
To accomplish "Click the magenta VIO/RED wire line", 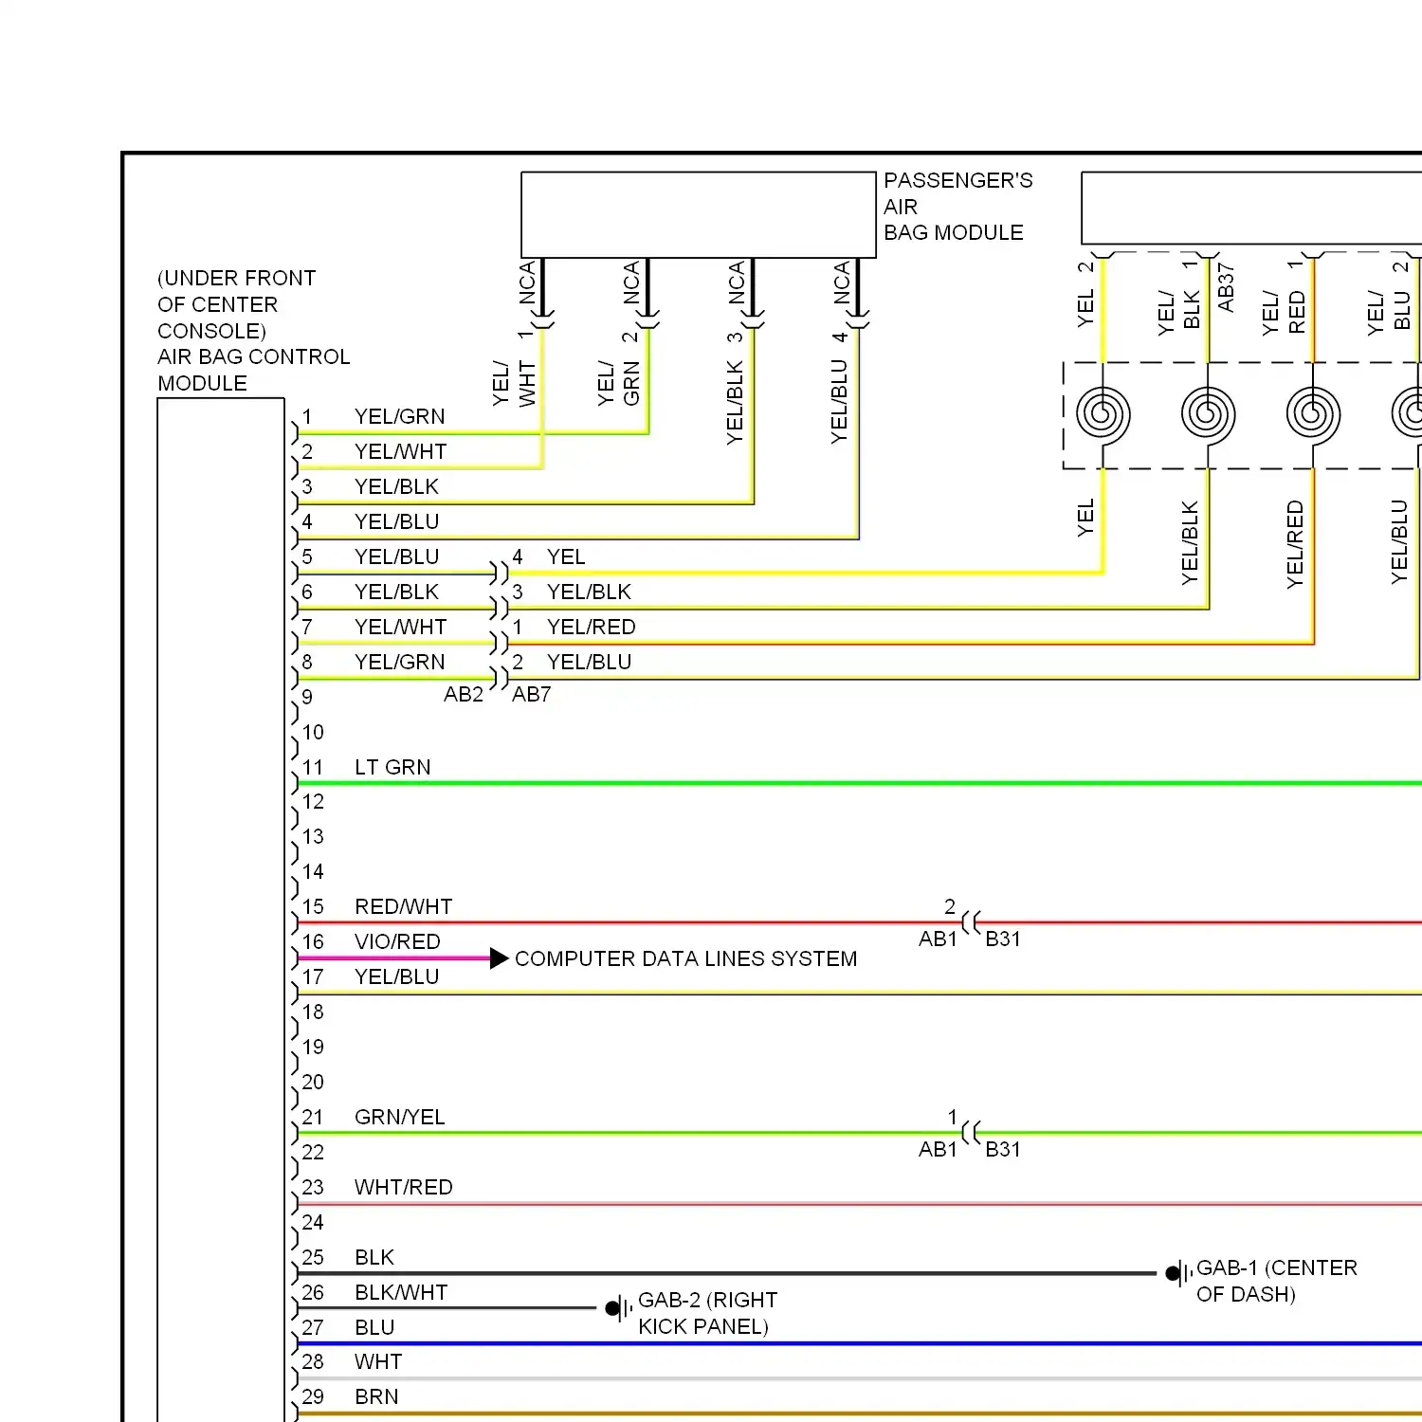I will coord(394,958).
